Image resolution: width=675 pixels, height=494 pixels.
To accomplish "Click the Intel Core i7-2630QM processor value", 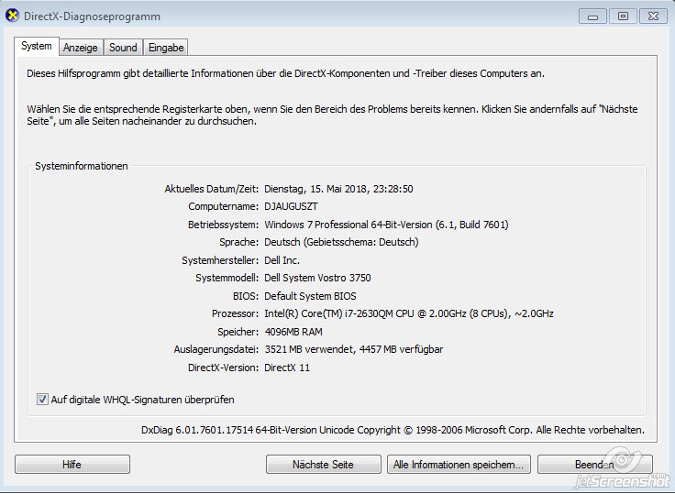I will (x=409, y=313).
